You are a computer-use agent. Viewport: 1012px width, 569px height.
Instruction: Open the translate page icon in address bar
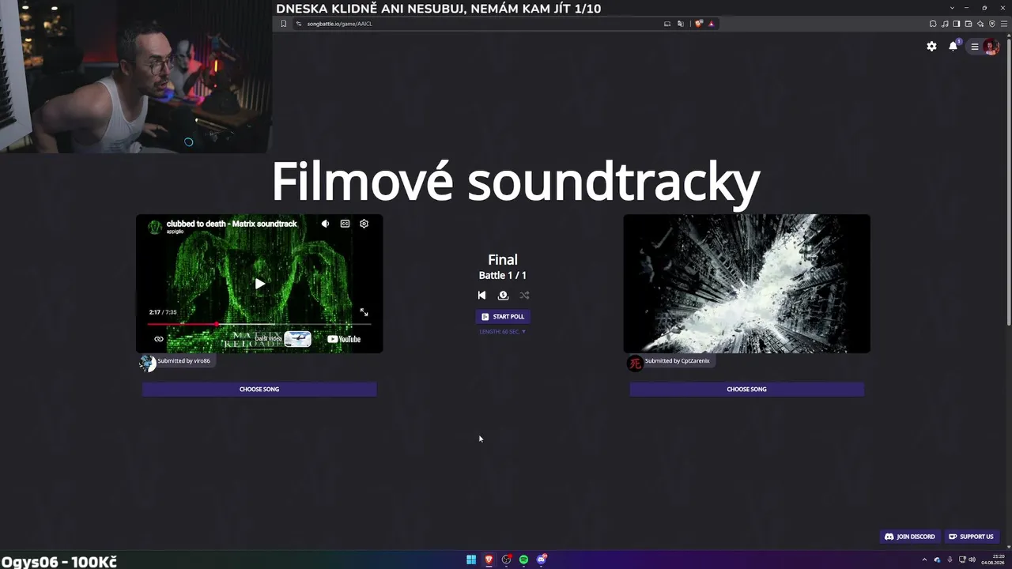[x=680, y=24]
